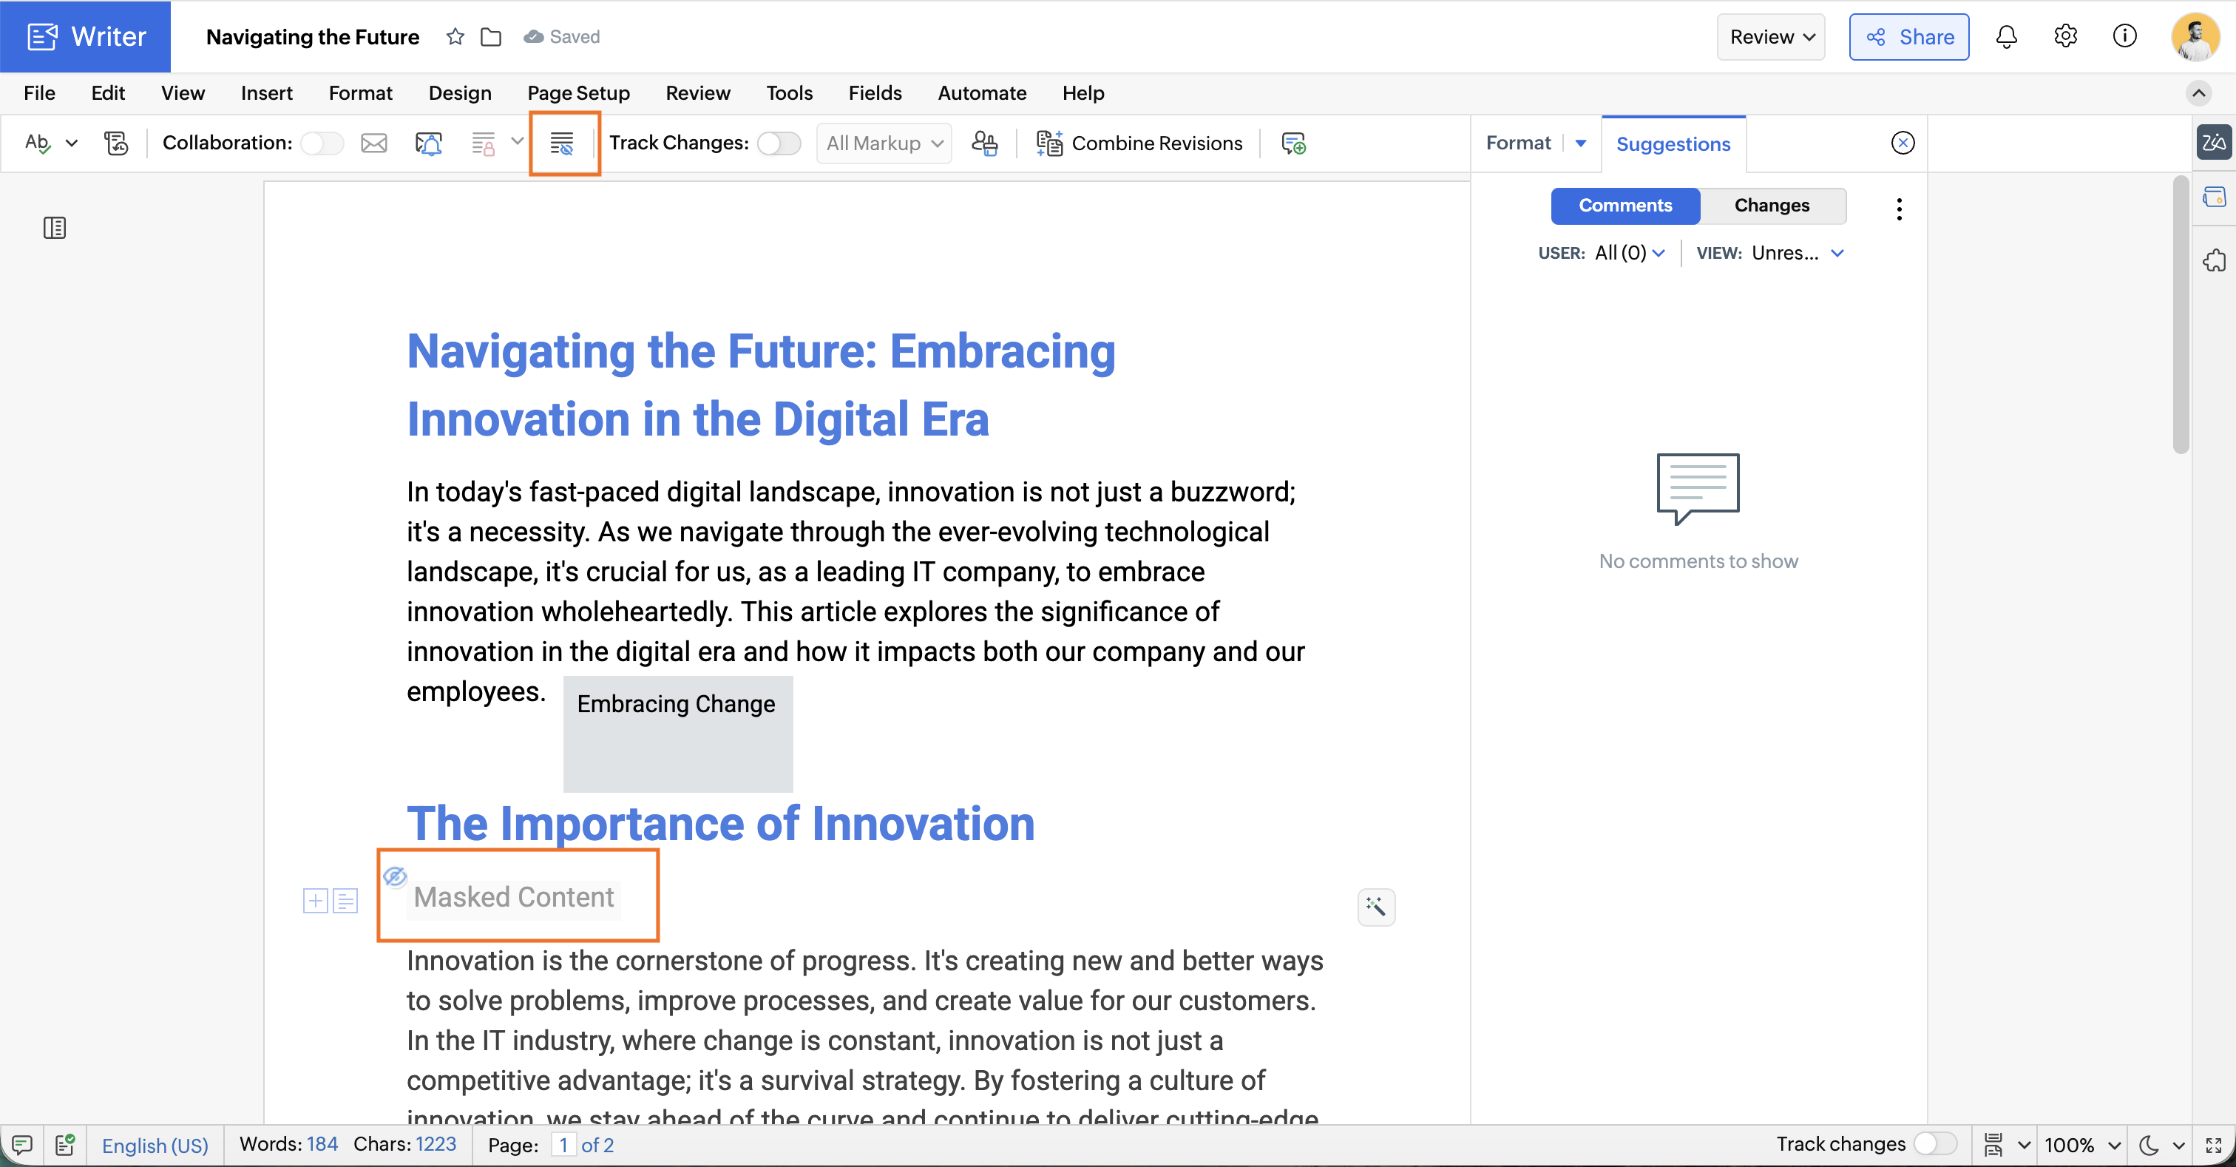The image size is (2236, 1167).
Task: Open the All Markup dropdown
Action: (884, 143)
